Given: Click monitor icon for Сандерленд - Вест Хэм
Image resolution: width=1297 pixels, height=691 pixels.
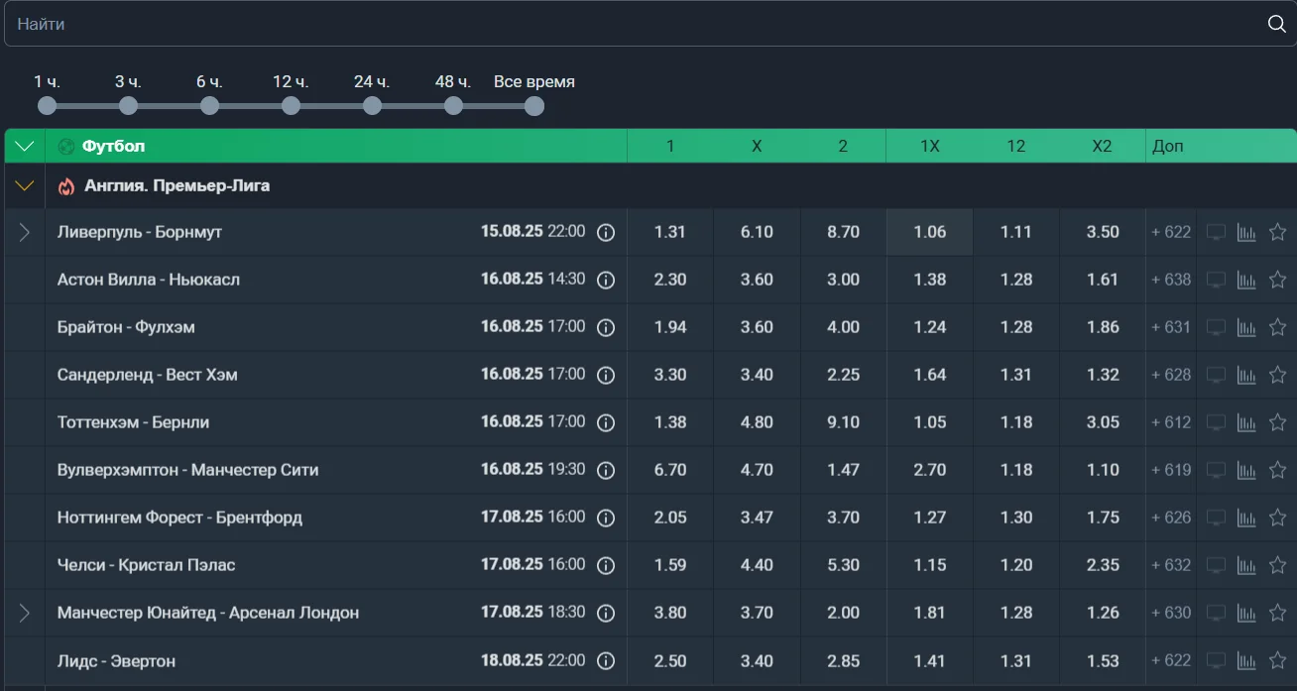Looking at the screenshot, I should 1216,375.
